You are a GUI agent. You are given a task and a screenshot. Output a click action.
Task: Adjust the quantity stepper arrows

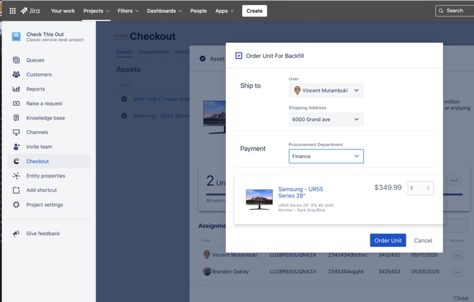pyautogui.click(x=428, y=188)
